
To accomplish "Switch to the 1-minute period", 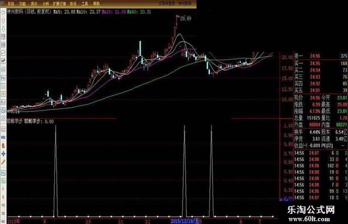I will tap(3, 189).
